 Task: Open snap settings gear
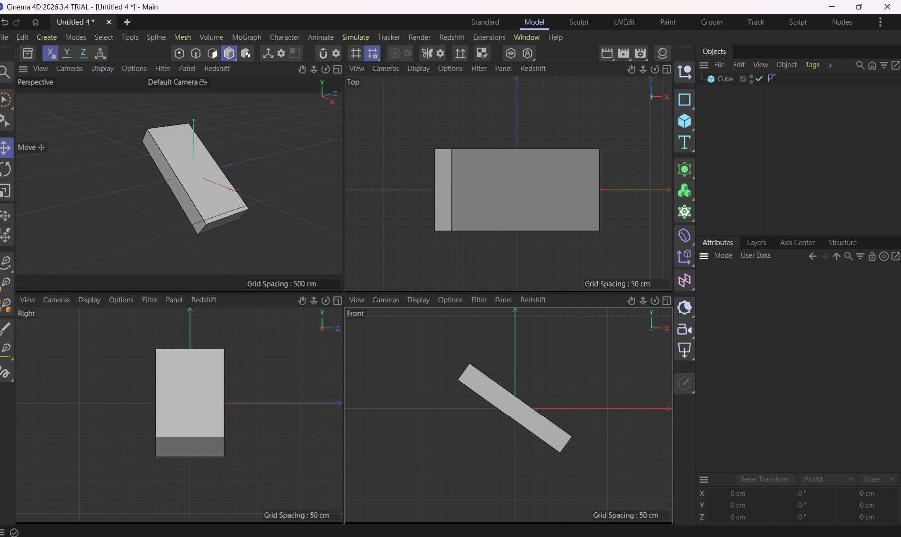tap(336, 53)
